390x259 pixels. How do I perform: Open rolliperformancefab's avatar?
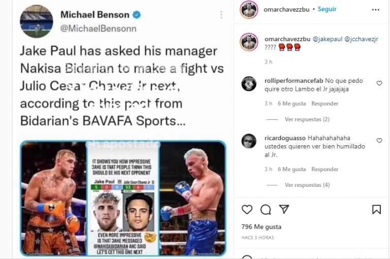(x=249, y=84)
